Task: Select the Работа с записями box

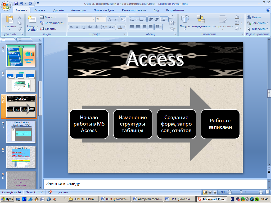Action: (220, 124)
